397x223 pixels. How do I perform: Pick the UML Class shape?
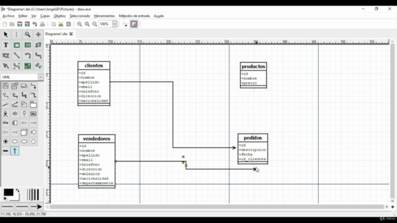coord(6,86)
